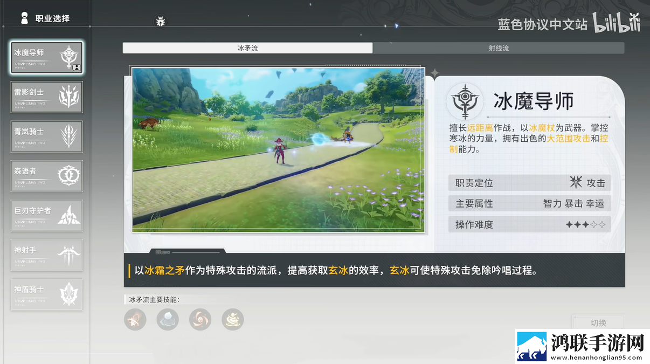
Task: Click the highlighted 大范围攻击 keyword
Action: (568, 139)
